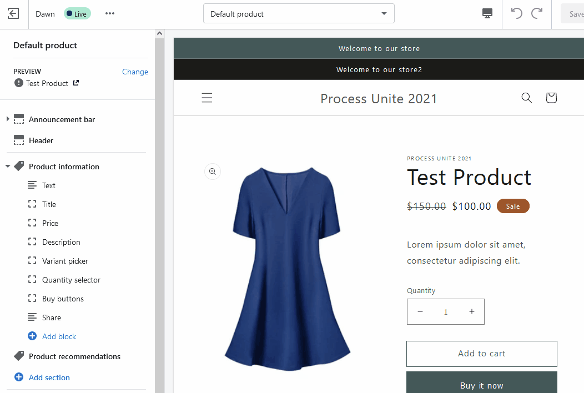Click the Add to cart button
This screenshot has height=393, width=584.
[481, 354]
